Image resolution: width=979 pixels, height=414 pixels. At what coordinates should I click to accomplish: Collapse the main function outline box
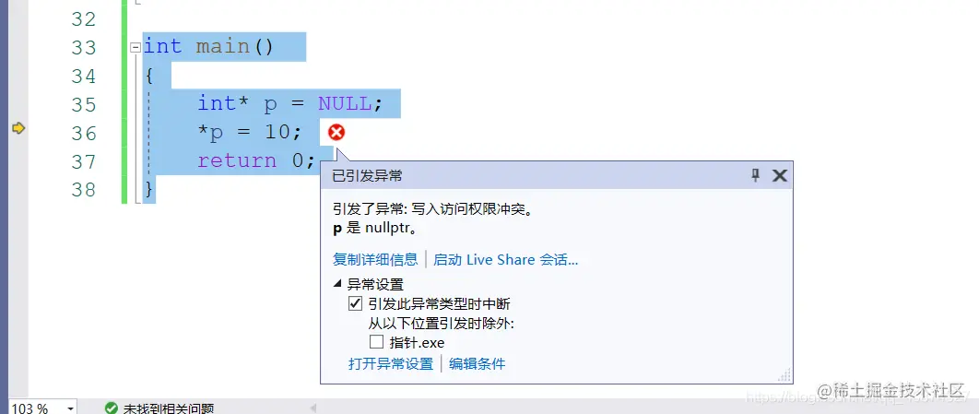[135, 47]
